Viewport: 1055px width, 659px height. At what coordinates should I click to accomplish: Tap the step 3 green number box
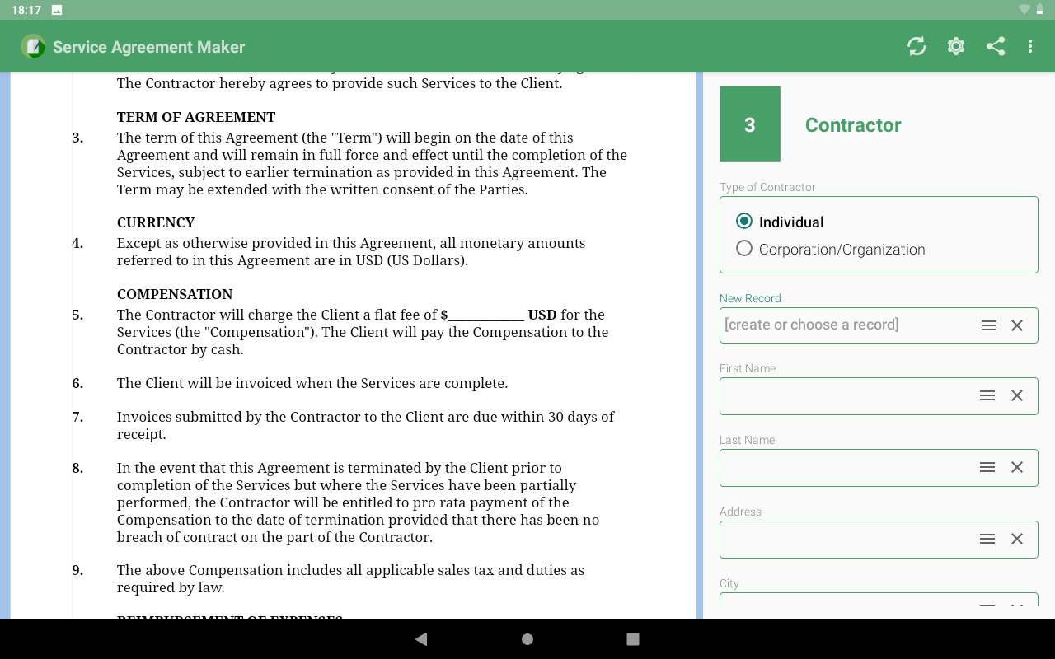pos(750,124)
